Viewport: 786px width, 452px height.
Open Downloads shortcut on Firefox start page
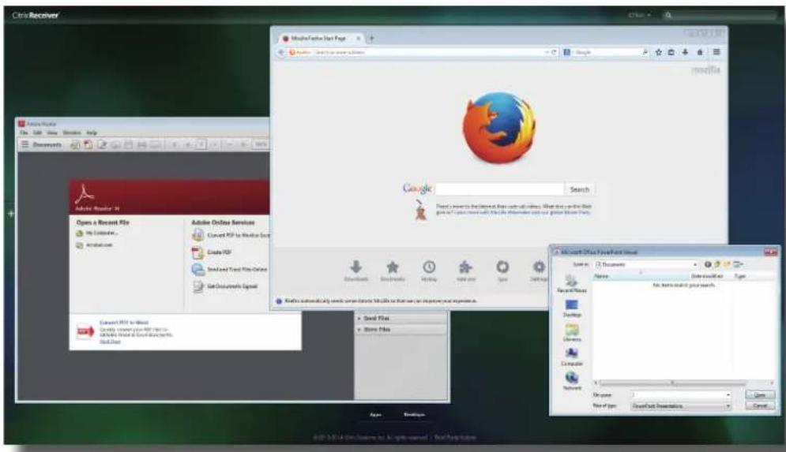[356, 271]
